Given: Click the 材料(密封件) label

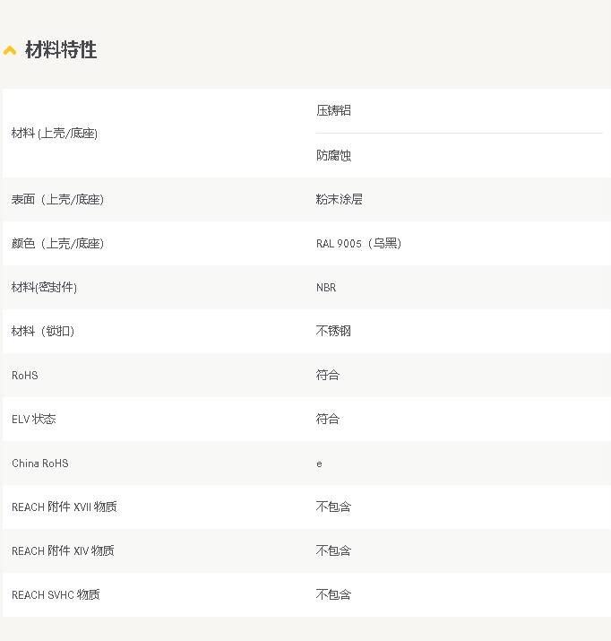Looking at the screenshot, I should tap(44, 288).
